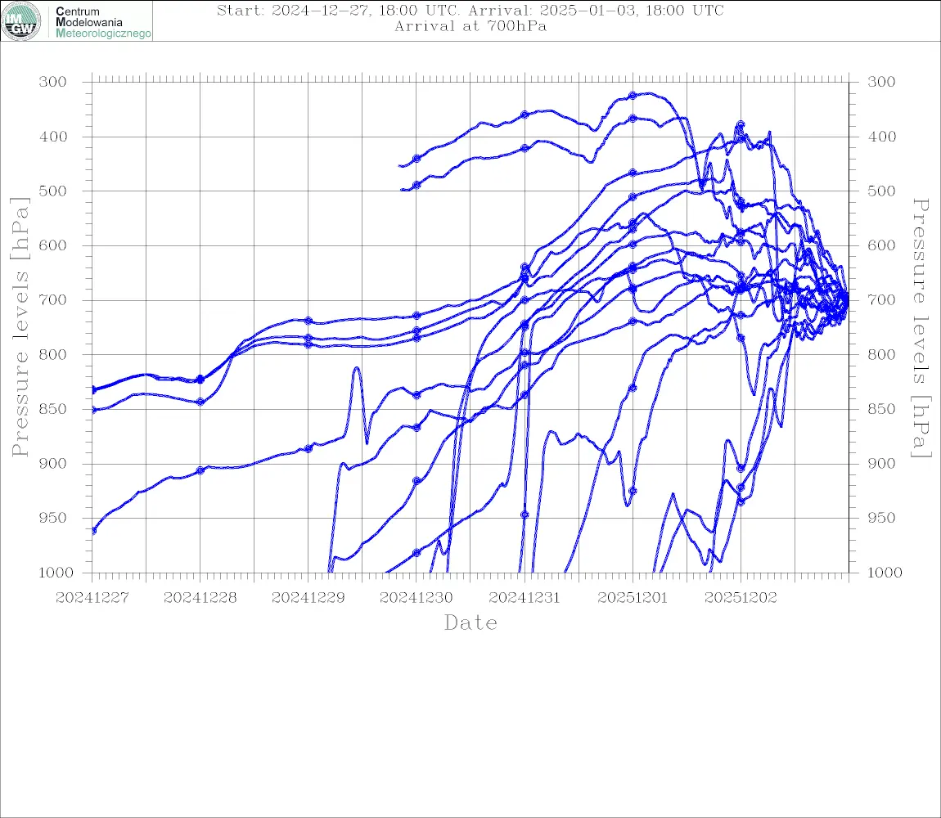Screen dimensions: 941x818
Task: Click the Centrum Modelowania Meteorologicznego text
Action: [103, 22]
